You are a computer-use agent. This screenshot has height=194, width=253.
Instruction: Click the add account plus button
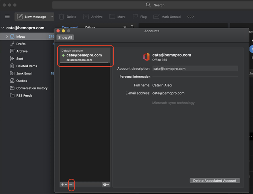64,185
